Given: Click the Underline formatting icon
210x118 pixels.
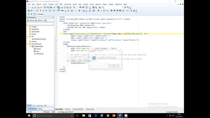Looking at the screenshot, I should 104,10.
